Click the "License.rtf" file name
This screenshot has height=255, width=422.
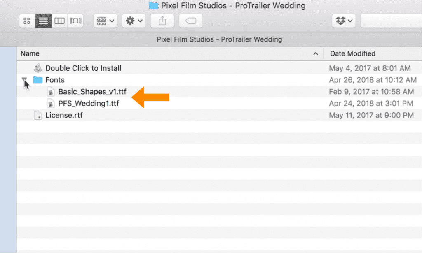click(x=64, y=115)
